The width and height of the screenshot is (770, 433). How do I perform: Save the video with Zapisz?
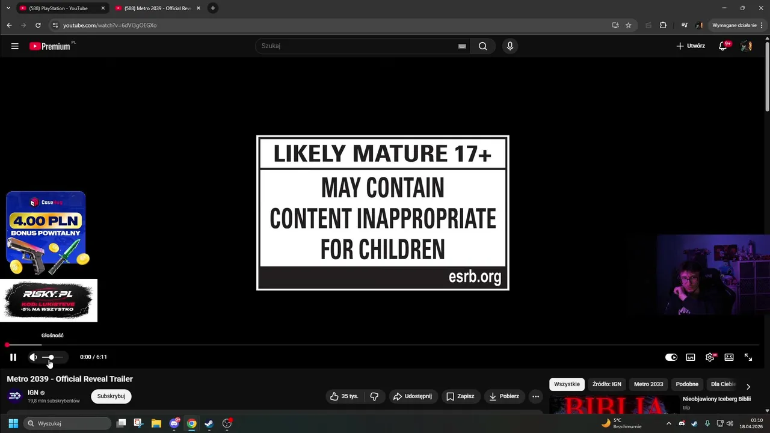click(460, 396)
